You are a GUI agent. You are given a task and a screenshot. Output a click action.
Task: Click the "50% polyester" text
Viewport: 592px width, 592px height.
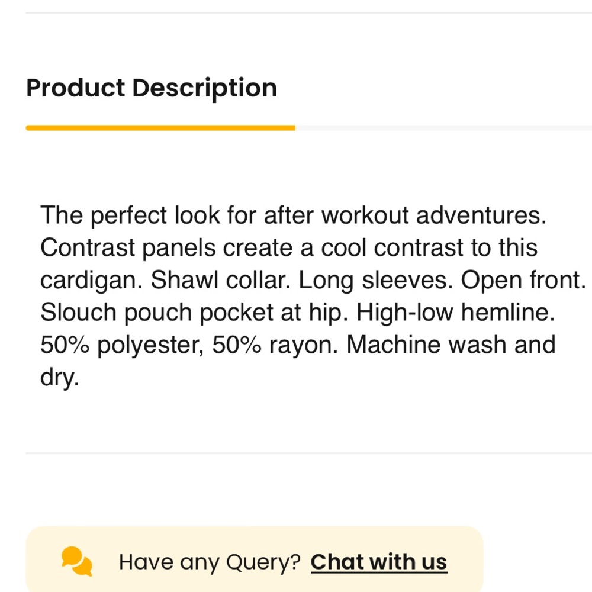point(122,345)
